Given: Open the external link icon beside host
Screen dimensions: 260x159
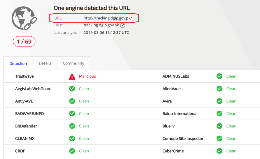Looking at the screenshot, I should [123, 25].
